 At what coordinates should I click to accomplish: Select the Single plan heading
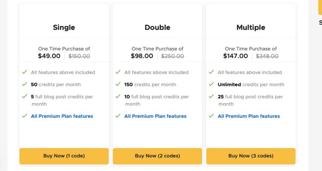(x=64, y=27)
